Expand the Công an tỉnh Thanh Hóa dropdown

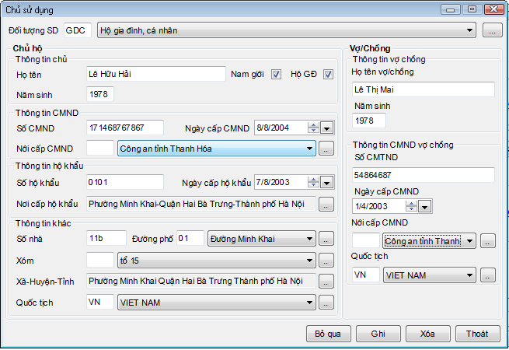[309, 149]
